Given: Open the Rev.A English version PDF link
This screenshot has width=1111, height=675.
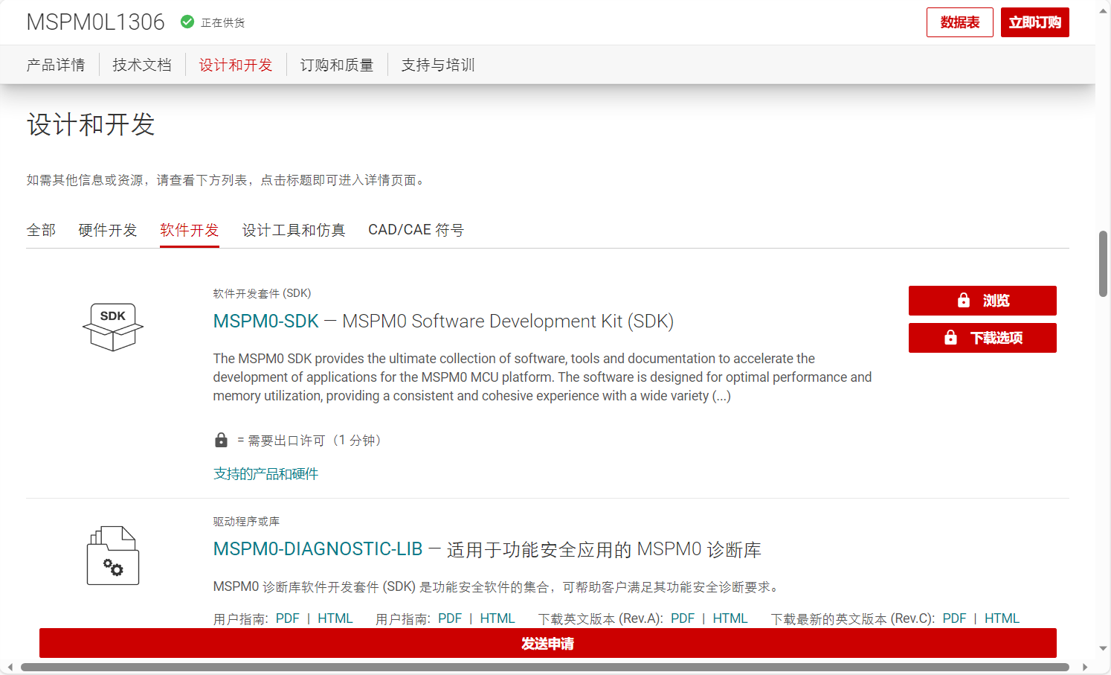Looking at the screenshot, I should coord(683,618).
